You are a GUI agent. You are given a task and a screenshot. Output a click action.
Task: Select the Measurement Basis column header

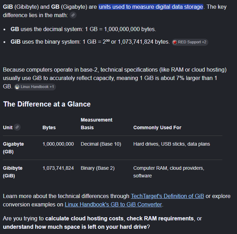click(x=96, y=124)
